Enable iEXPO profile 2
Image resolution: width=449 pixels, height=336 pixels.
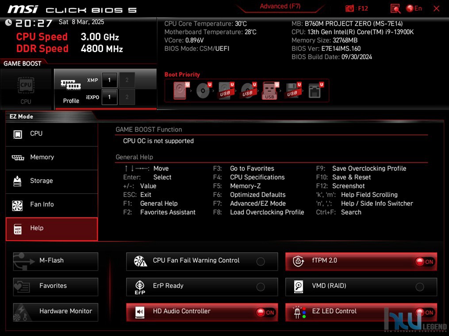coord(127,97)
